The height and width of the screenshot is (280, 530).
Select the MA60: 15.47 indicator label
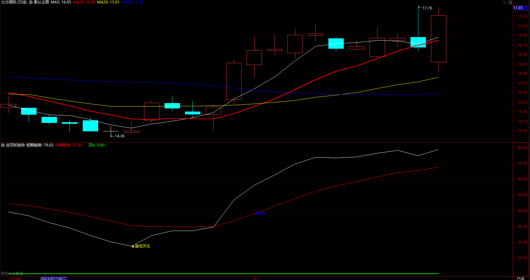coord(132,2)
